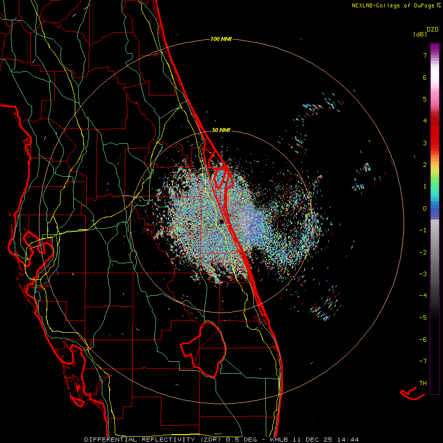This screenshot has height=443, width=443.
Task: Click the 7 tick label on color scale
Action: 425,55
